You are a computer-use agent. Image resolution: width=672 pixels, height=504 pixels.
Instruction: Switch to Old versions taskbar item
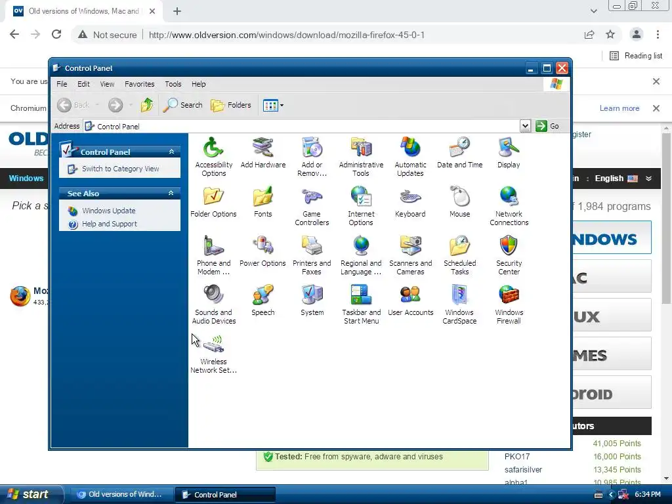121,495
